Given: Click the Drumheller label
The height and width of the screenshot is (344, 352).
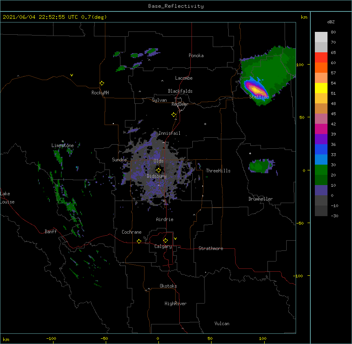Looking at the screenshot, I should (x=261, y=199).
